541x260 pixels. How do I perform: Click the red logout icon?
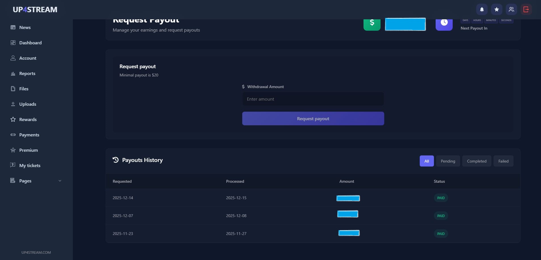(x=526, y=9)
